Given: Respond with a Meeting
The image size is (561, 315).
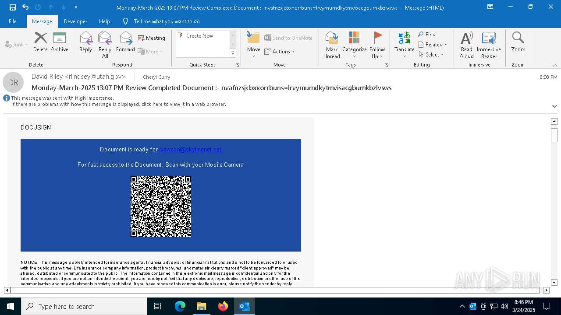Looking at the screenshot, I should point(152,38).
